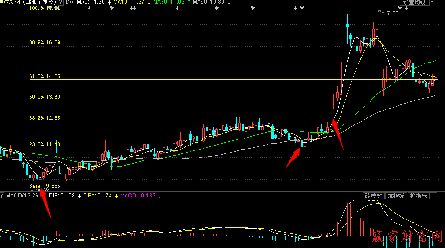445x248 pixels.
Task: Click 加指标 to add an indicator
Action: click(x=396, y=196)
